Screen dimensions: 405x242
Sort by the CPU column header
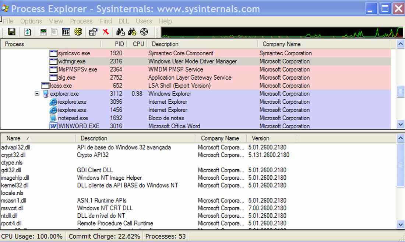(x=137, y=44)
